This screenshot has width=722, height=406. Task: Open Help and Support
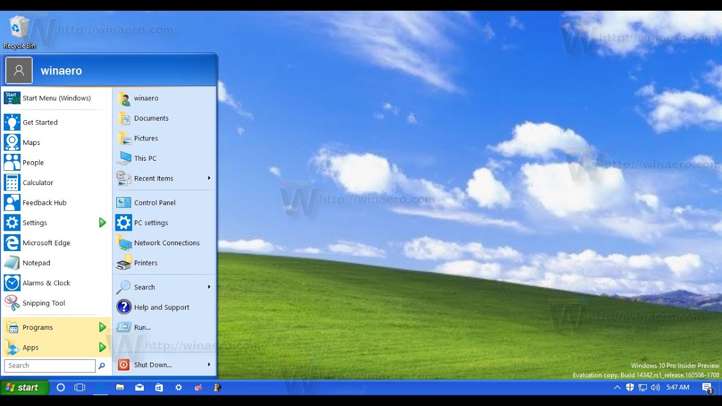pyautogui.click(x=164, y=307)
